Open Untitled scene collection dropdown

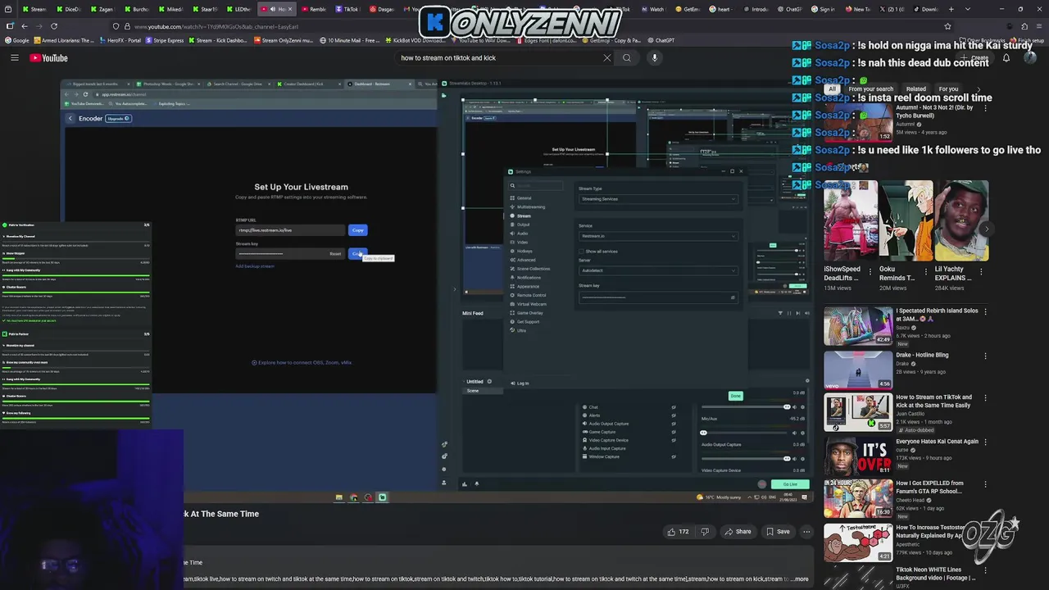pos(474,381)
